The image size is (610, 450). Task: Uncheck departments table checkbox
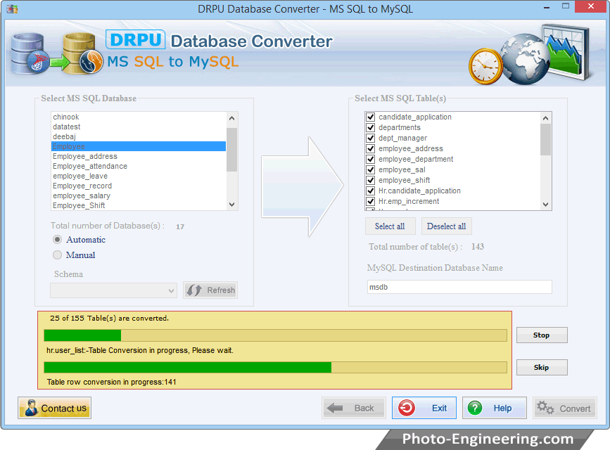coord(370,127)
